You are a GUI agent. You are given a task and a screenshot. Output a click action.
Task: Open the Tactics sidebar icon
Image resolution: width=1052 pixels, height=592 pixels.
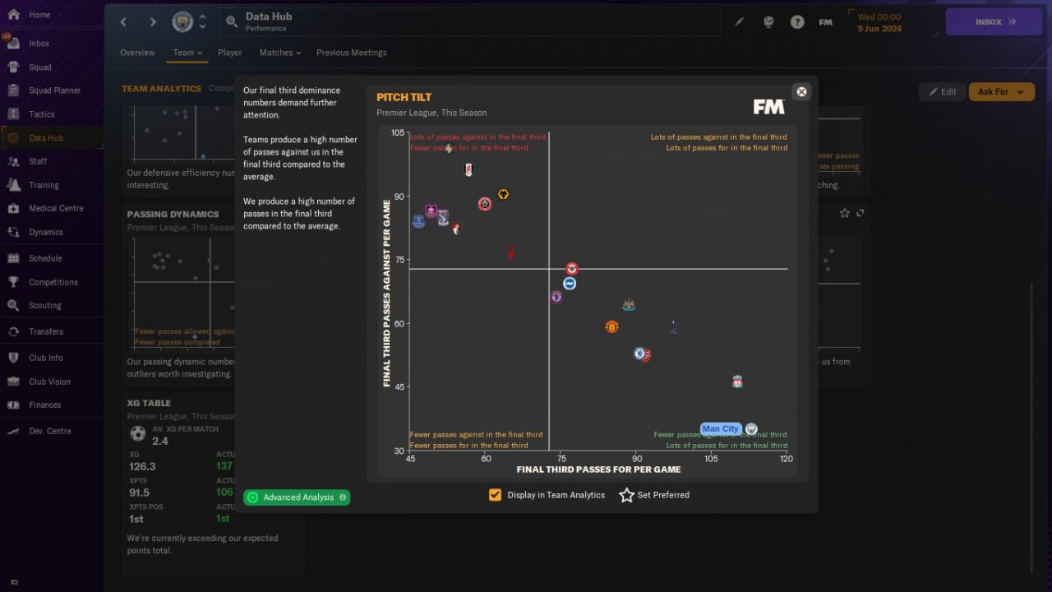[13, 114]
